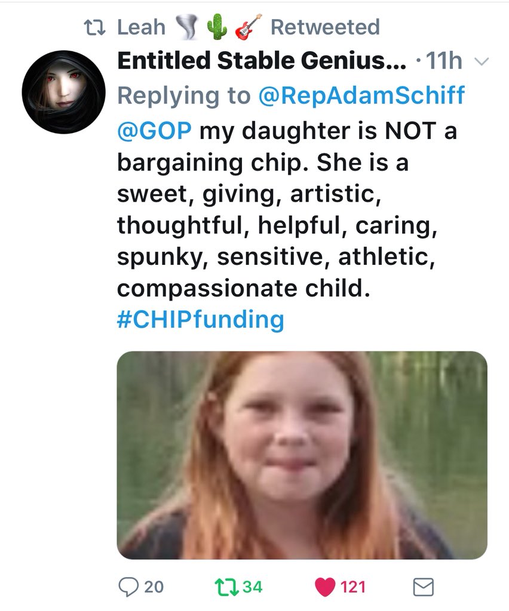Retweet using the green arrows icon

tap(227, 587)
